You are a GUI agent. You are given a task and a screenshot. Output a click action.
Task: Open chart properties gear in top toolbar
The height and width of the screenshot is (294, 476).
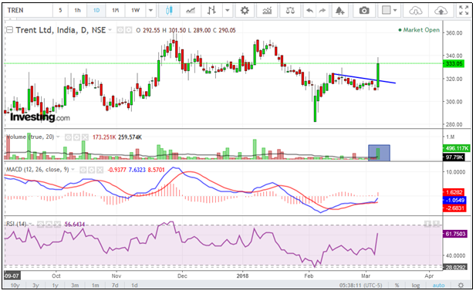click(245, 11)
